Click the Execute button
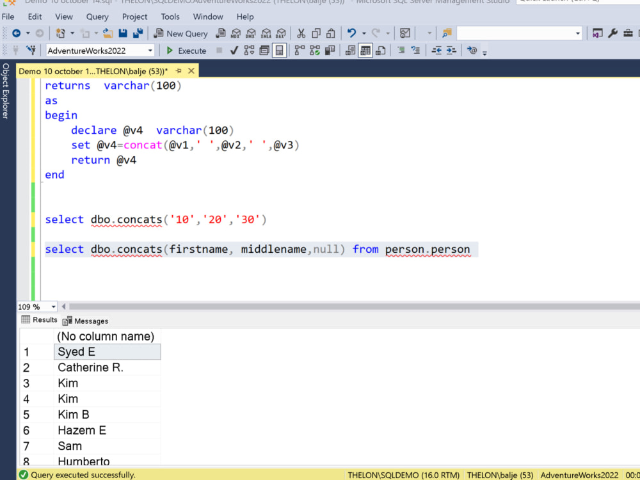Screen dimensions: 640x480 (186, 51)
